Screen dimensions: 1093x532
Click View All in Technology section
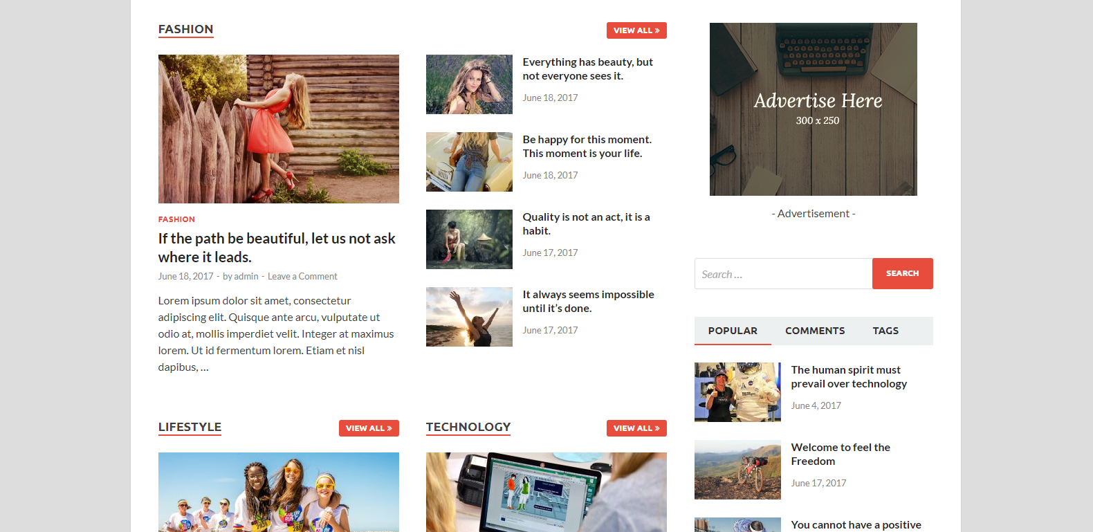coord(636,428)
